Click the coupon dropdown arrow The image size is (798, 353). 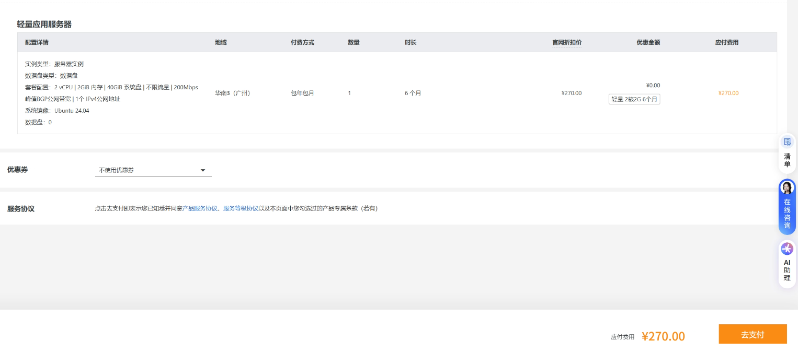[x=203, y=170]
